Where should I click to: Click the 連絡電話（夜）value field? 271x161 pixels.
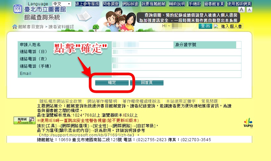[176, 59]
